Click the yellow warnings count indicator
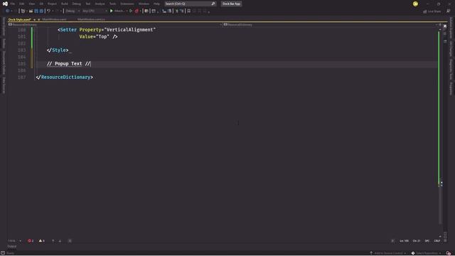This screenshot has width=455, height=256. 41,241
